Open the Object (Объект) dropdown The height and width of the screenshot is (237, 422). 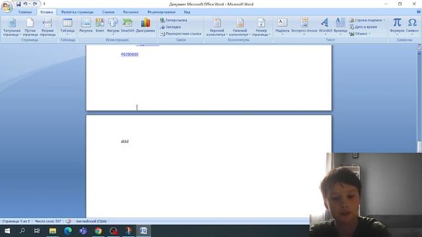point(360,34)
